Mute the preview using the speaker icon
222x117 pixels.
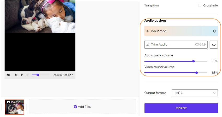(9, 75)
